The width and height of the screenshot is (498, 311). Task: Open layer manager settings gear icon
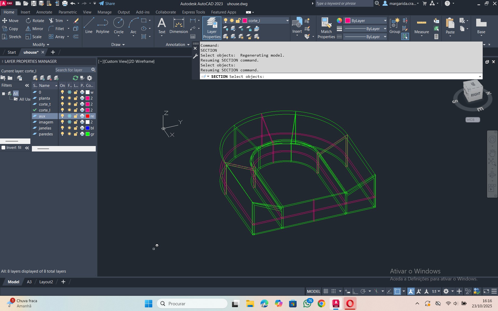tap(90, 78)
